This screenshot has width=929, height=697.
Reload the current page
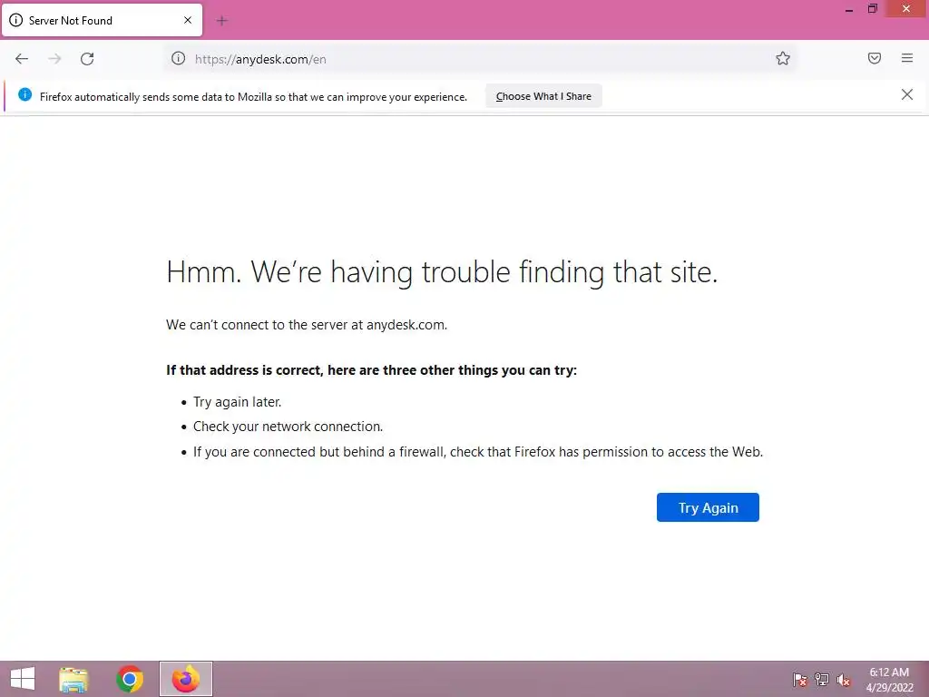pyautogui.click(x=87, y=59)
